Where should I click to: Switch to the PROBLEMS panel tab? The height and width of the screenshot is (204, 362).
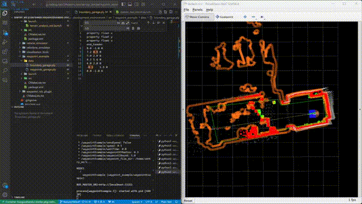[82, 135]
